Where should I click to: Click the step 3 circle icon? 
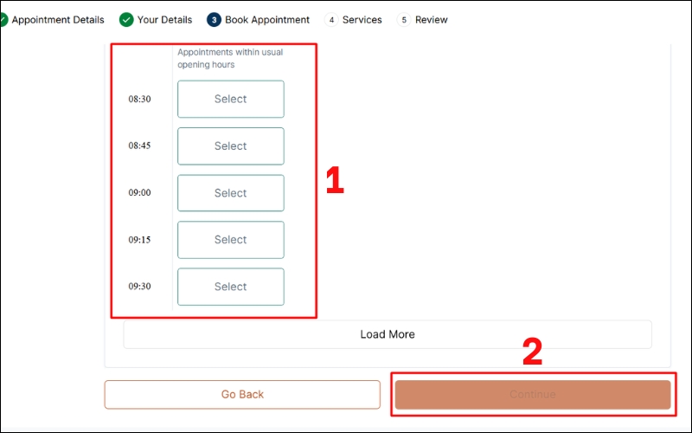tap(214, 19)
